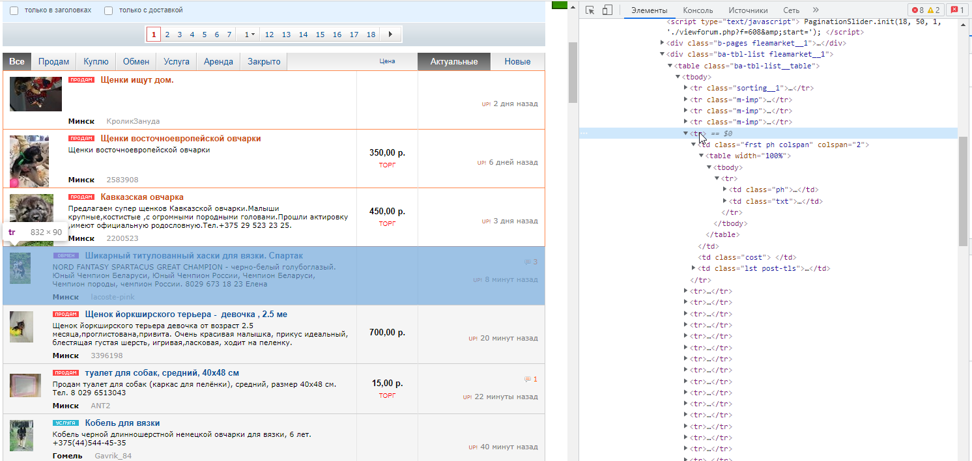This screenshot has width=972, height=461.
Task: Expand the td class txt node
Action: [x=725, y=201]
